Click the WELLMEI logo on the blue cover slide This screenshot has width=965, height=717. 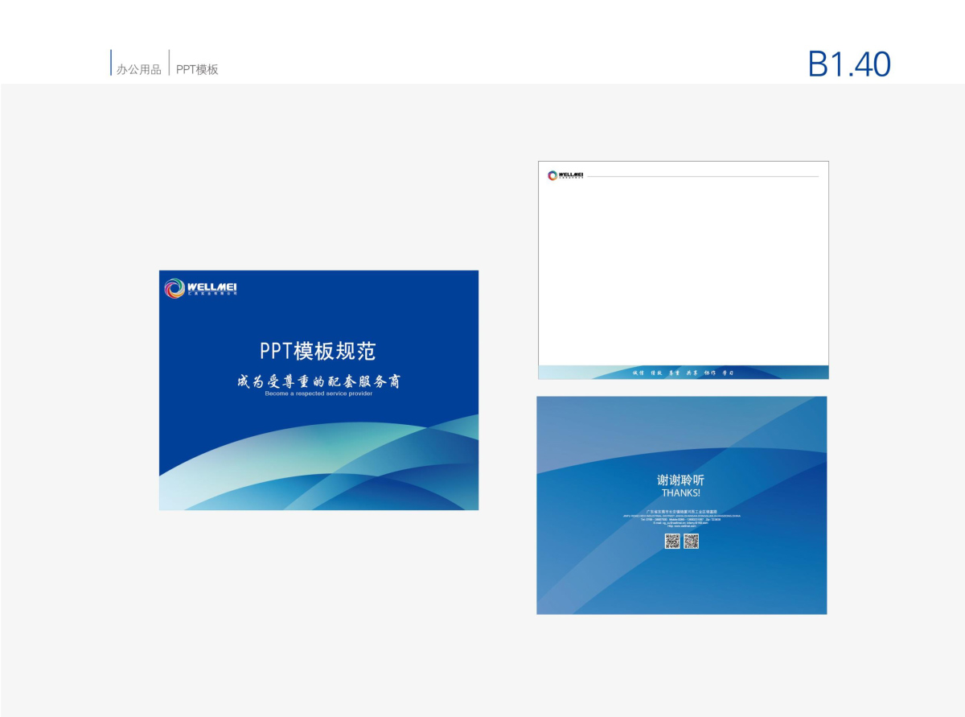click(200, 288)
